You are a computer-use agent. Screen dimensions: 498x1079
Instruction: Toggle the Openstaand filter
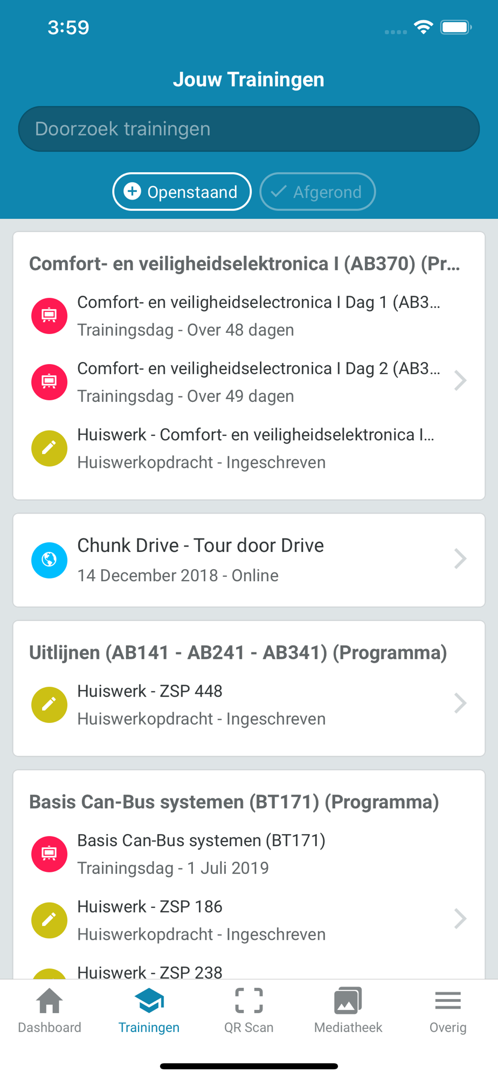point(182,192)
